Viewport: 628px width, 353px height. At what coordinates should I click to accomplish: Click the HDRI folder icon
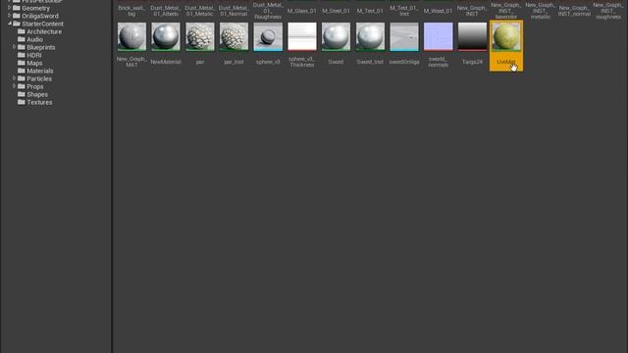pyautogui.click(x=22, y=55)
